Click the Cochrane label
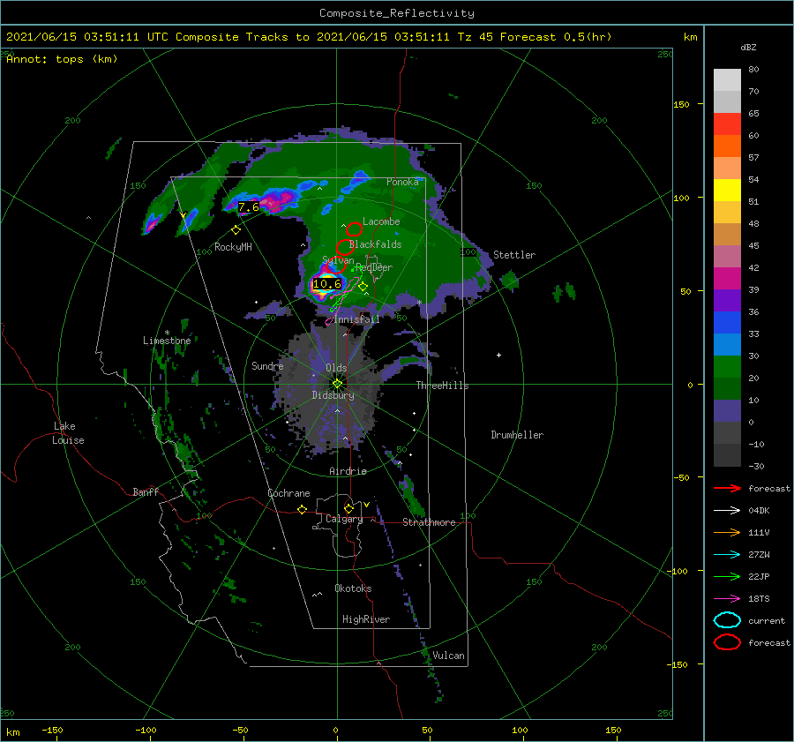 click(288, 493)
